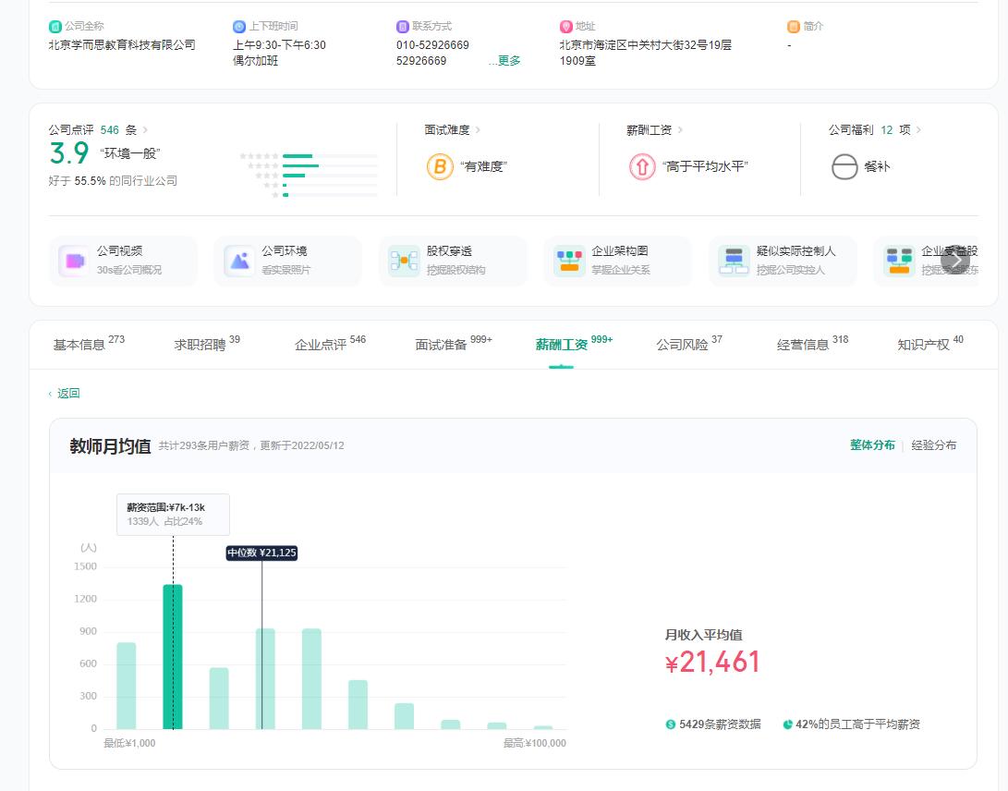The height and width of the screenshot is (791, 1008).
Task: Click the 公司环境 photo gallery icon
Action: (x=237, y=260)
